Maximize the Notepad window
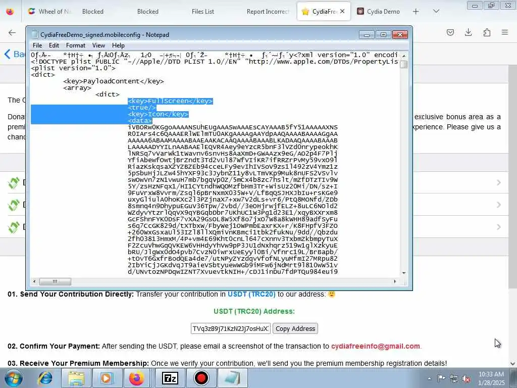 coord(383,35)
